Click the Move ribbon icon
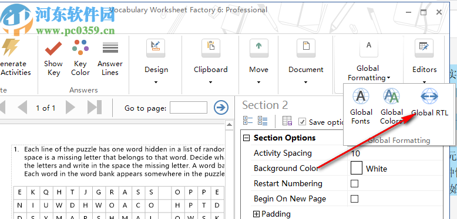Viewport: 457px width, 219px height. 259,48
